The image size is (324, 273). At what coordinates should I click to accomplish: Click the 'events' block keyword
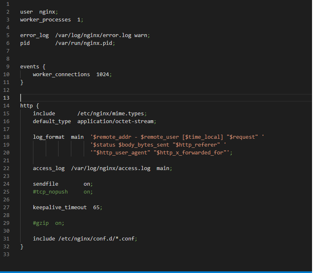pyautogui.click(x=30, y=67)
